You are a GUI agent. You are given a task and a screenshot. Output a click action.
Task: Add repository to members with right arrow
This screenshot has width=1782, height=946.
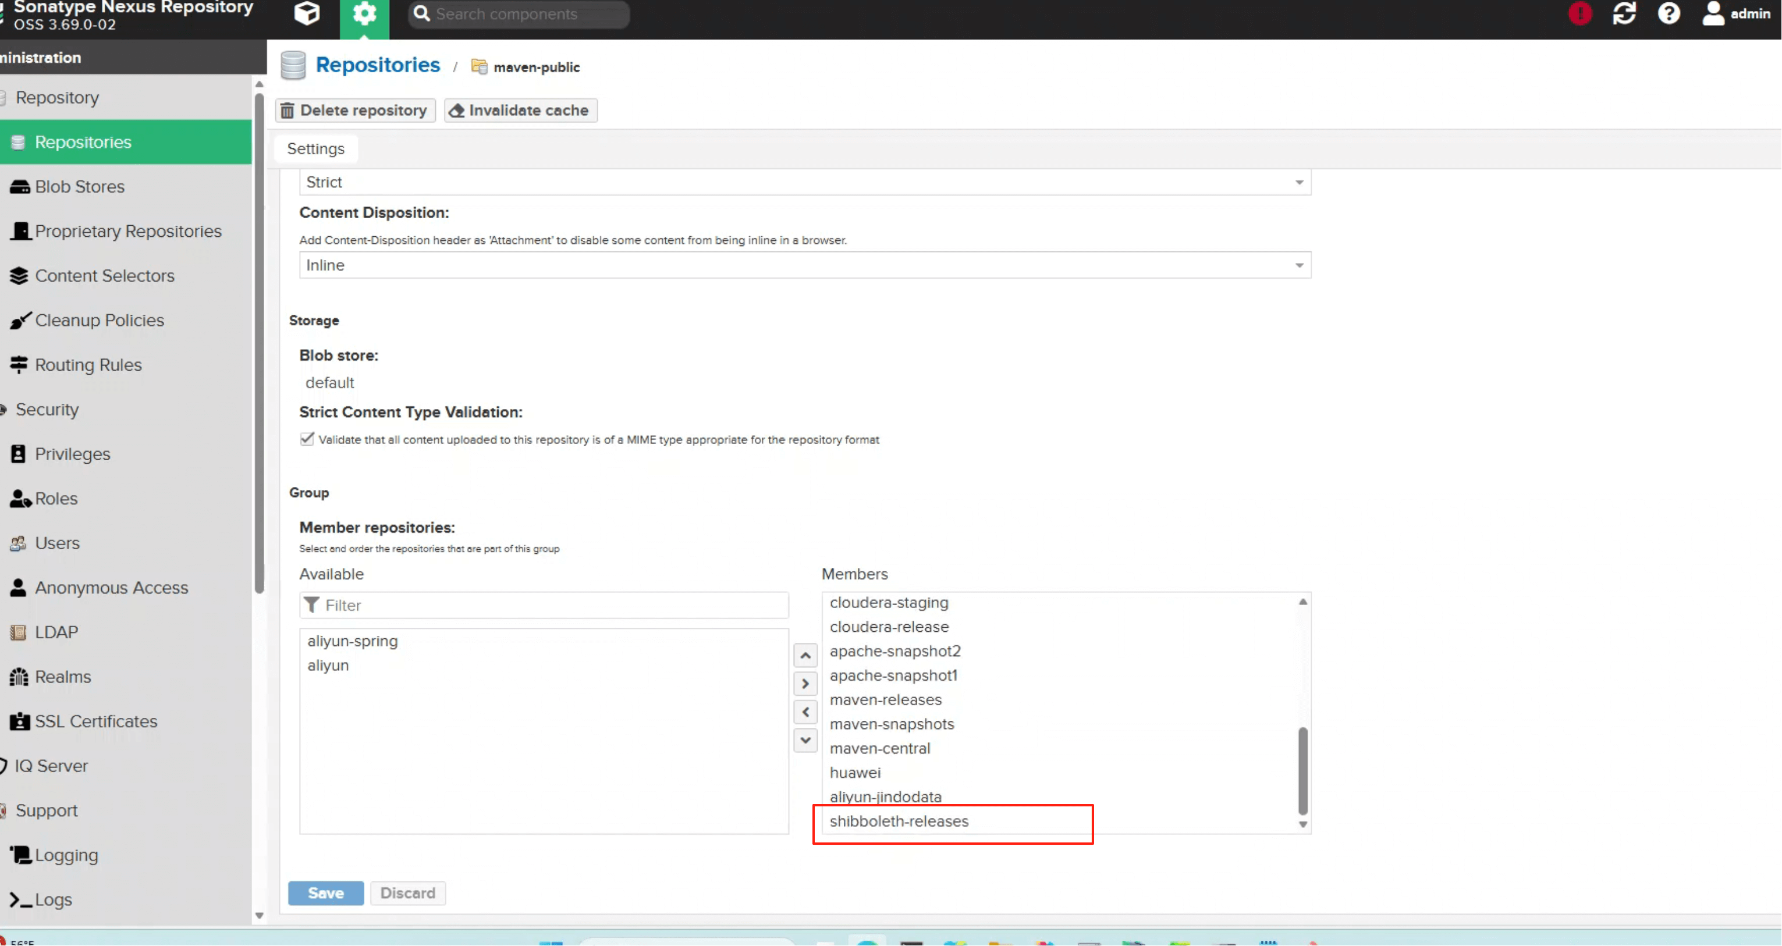[x=805, y=684]
